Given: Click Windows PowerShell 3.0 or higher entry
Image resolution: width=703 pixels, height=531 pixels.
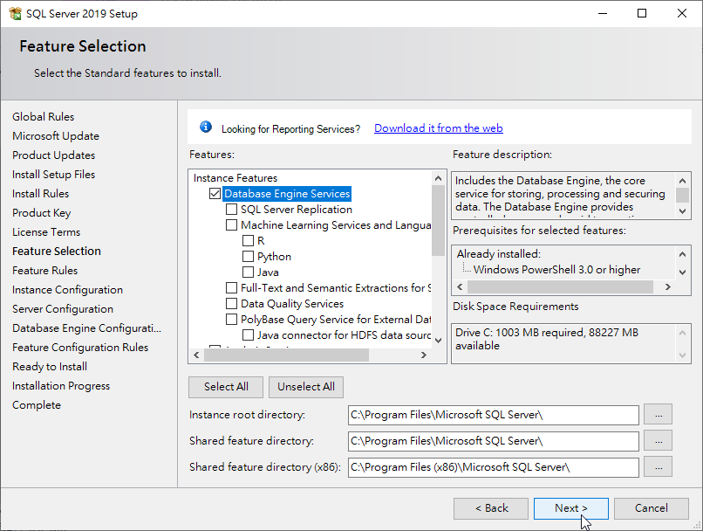Looking at the screenshot, I should tap(556, 270).
